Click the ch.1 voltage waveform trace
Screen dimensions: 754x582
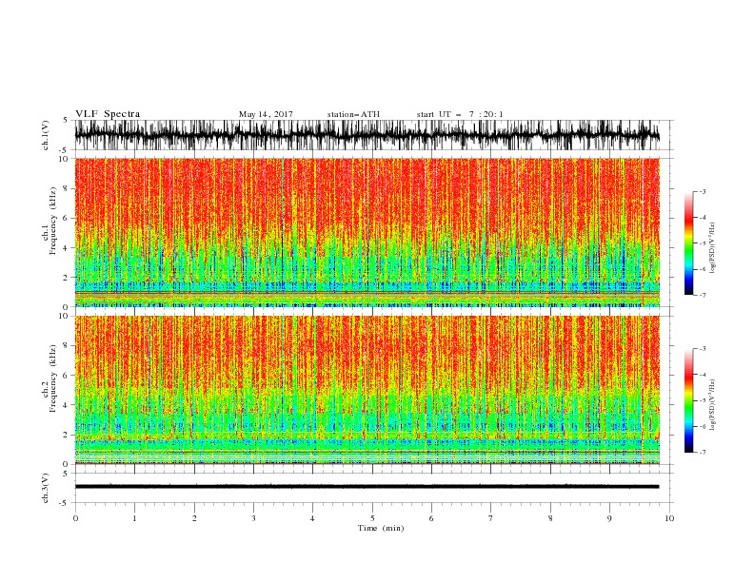(367, 135)
